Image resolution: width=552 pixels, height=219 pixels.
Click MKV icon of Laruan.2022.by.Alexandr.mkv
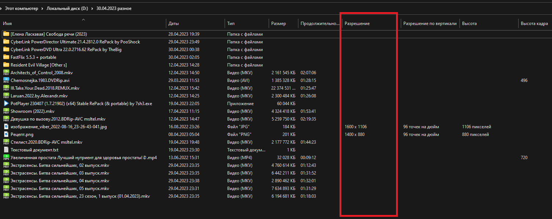(x=6, y=96)
